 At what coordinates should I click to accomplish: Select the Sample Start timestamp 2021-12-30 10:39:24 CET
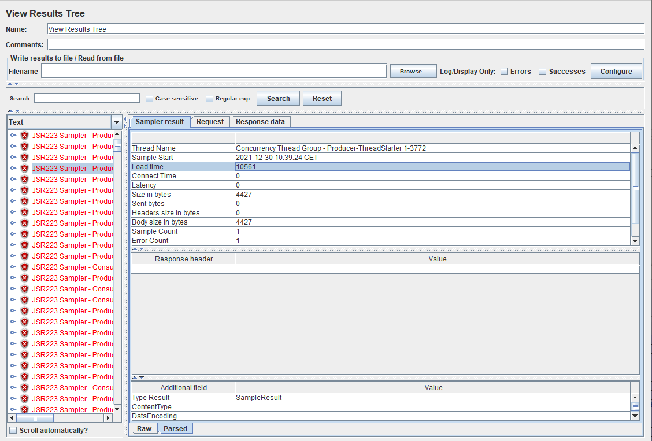[x=276, y=158]
